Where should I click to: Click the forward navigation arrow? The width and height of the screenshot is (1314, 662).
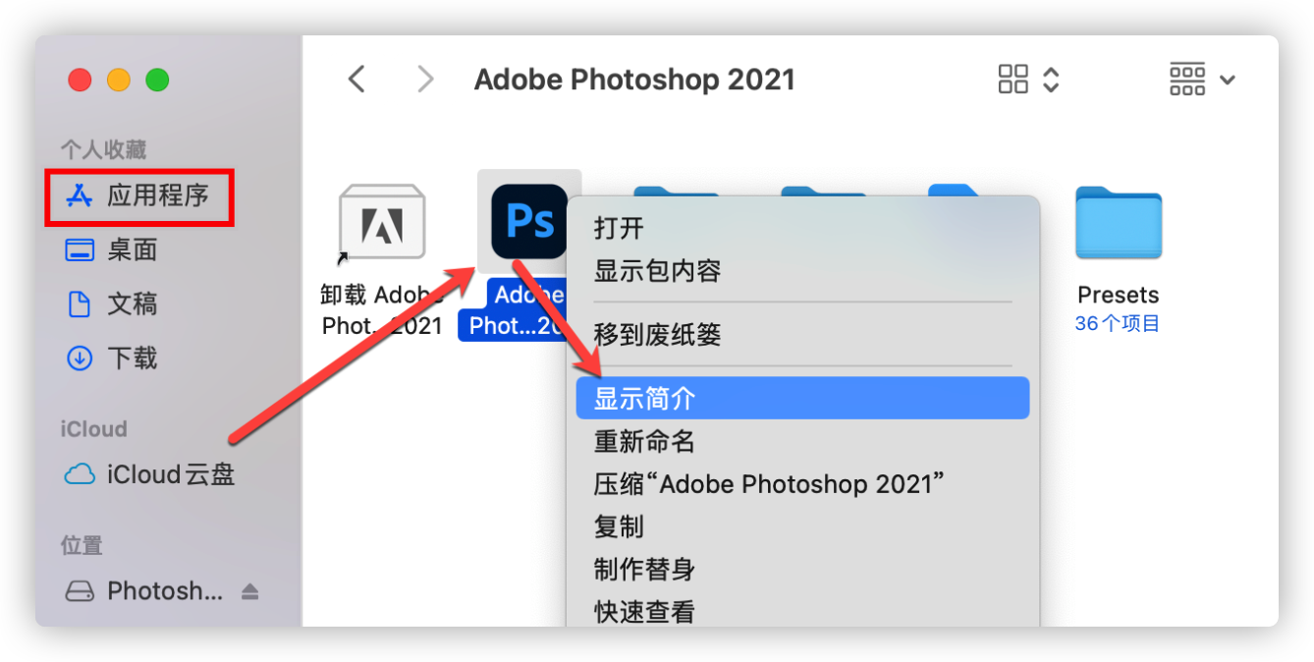424,79
